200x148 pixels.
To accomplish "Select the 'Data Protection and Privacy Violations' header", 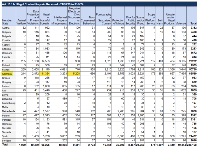I will coord(33,18).
